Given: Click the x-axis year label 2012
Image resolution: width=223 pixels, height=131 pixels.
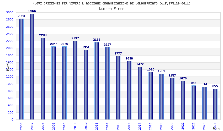Looking at the screenshot, I should click(x=86, y=126).
